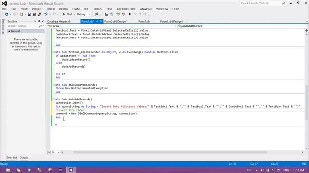Click the volume tray icon
The image size is (309, 173).
point(262,170)
